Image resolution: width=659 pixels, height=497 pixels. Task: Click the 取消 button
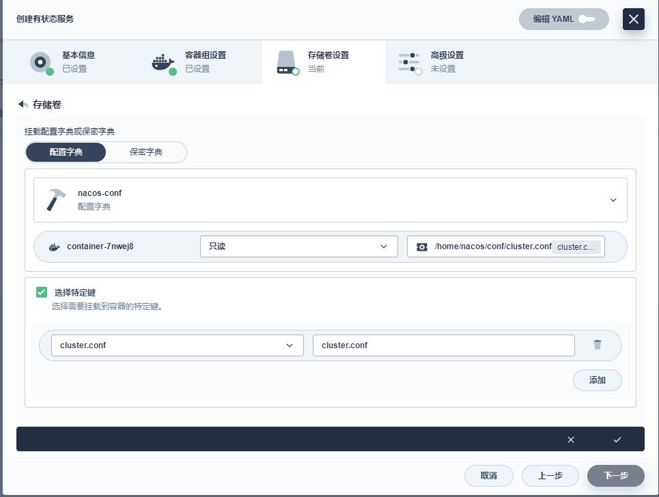489,476
